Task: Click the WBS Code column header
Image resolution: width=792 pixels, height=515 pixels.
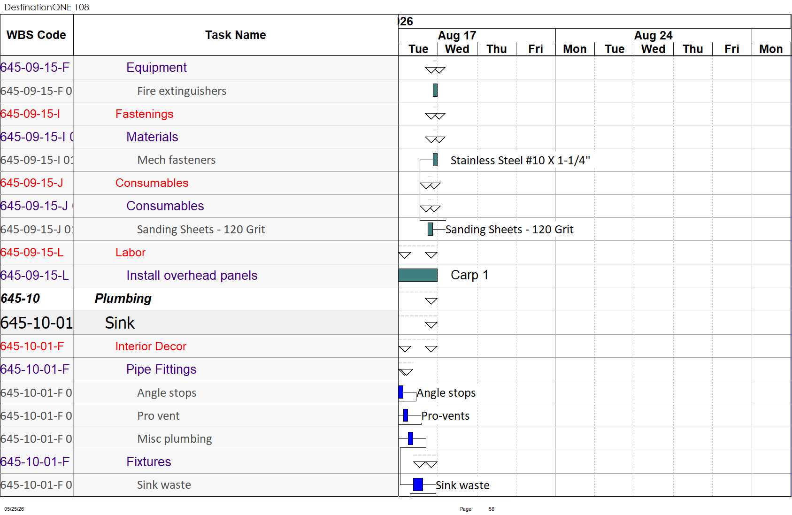Action: pos(37,35)
